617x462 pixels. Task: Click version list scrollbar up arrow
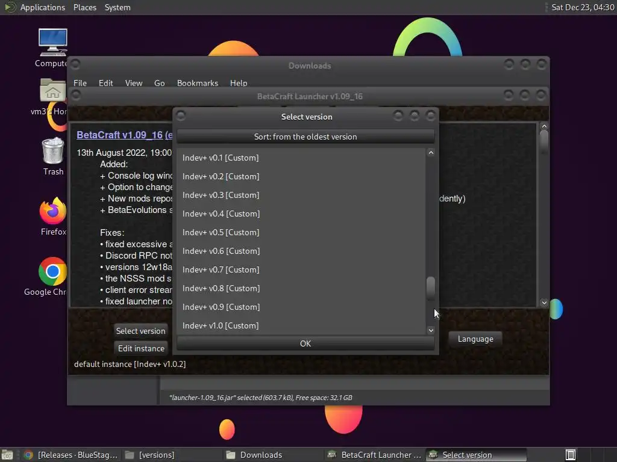tap(431, 153)
